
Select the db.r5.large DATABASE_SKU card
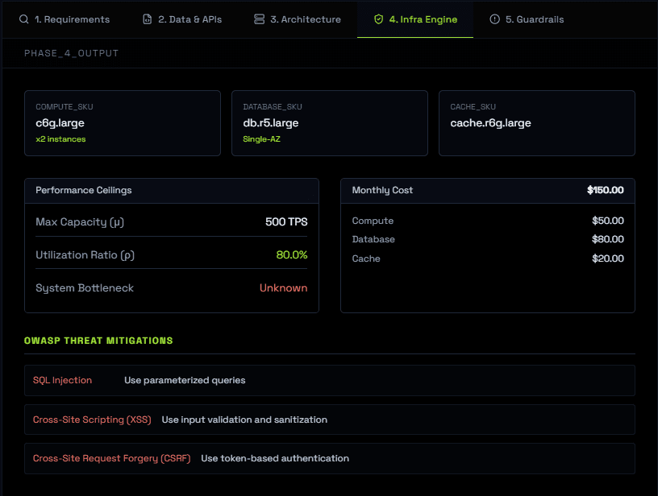329,122
